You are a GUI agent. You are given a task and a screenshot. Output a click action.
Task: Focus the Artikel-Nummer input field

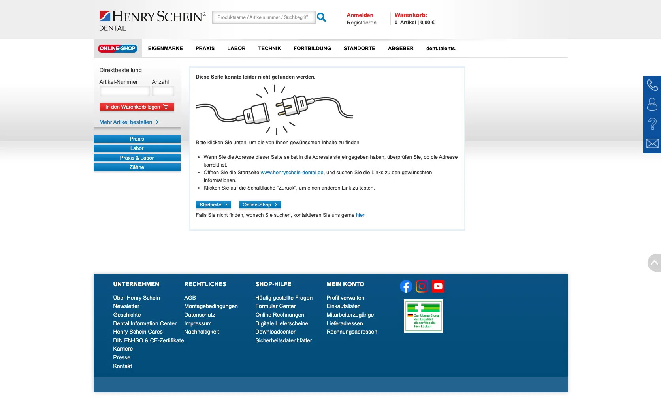click(x=124, y=92)
